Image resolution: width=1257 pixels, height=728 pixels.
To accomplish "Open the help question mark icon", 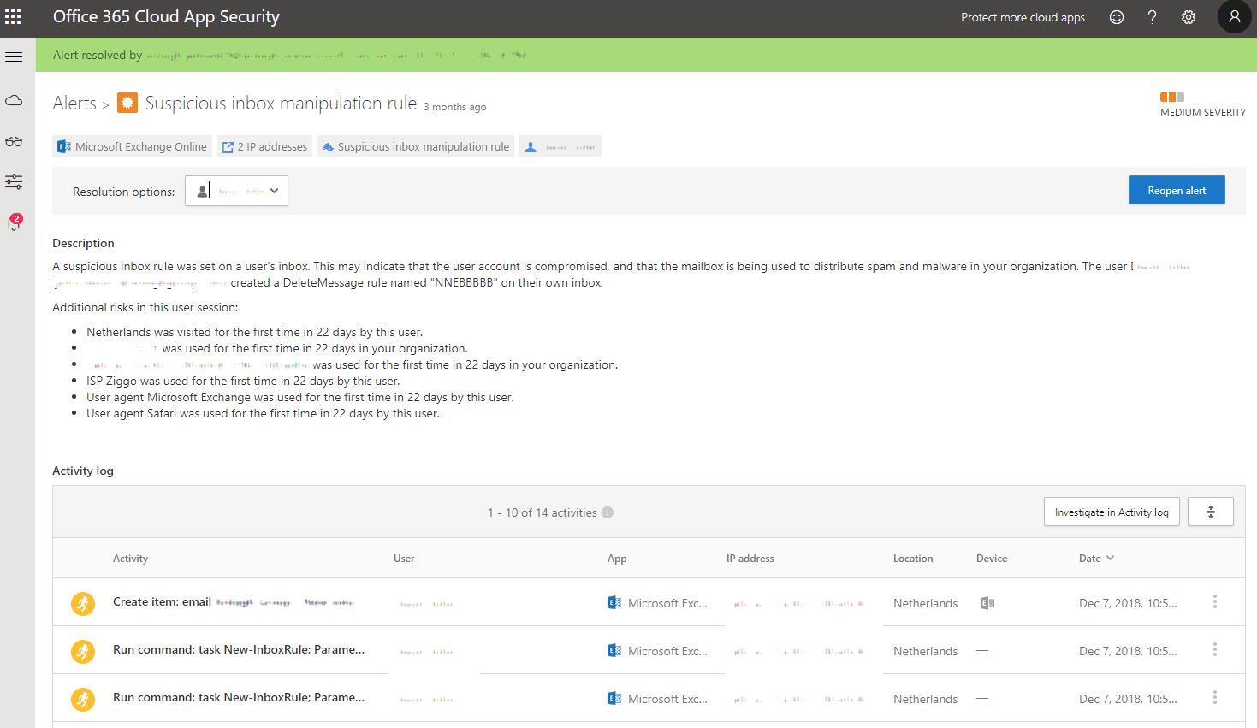I will [1153, 17].
